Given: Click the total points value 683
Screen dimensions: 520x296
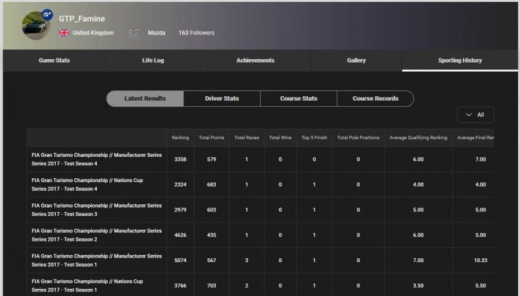Looking at the screenshot, I should coord(212,185).
